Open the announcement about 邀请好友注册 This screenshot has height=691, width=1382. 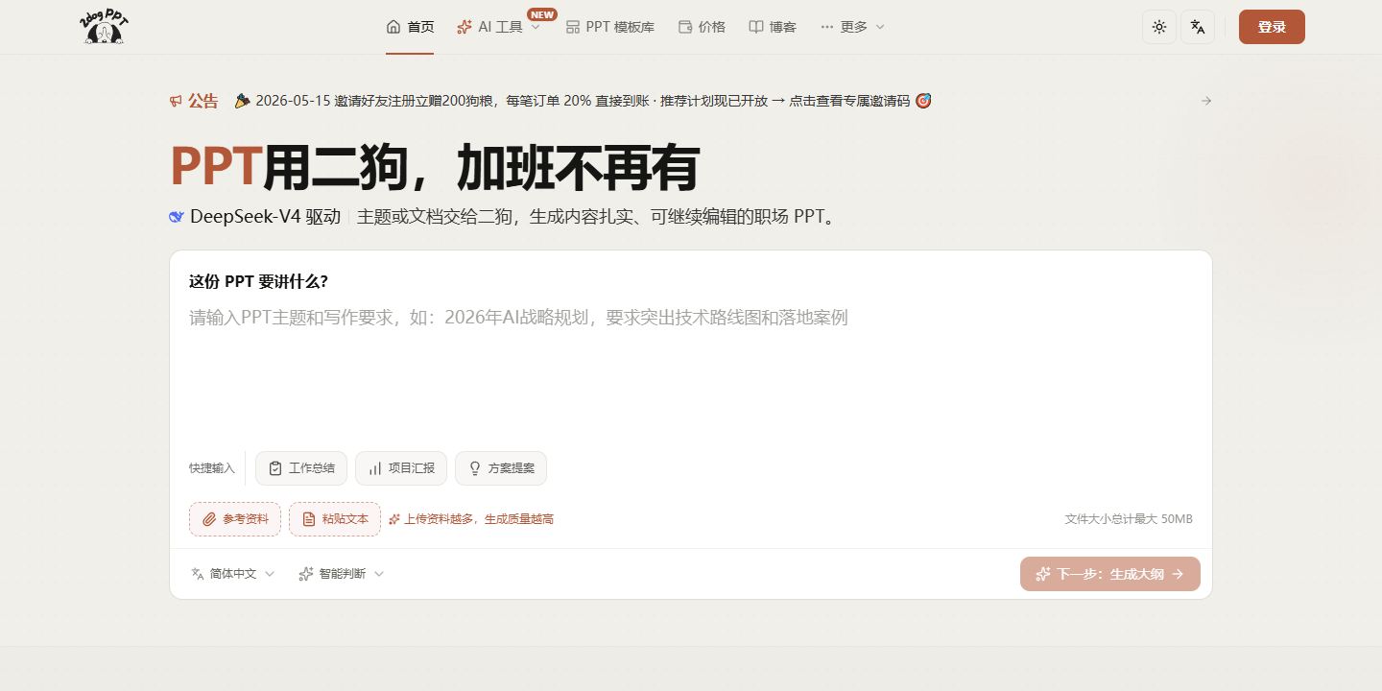583,101
